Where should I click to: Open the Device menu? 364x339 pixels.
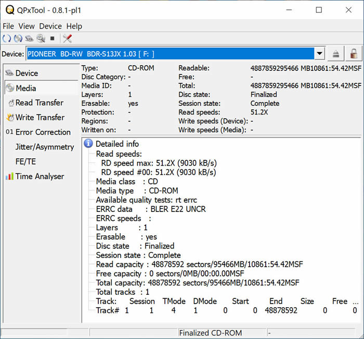tap(50, 26)
